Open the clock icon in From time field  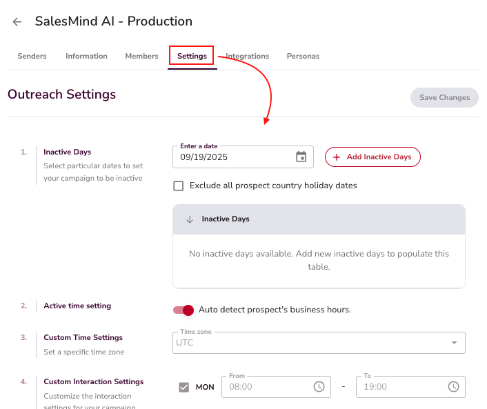319,387
